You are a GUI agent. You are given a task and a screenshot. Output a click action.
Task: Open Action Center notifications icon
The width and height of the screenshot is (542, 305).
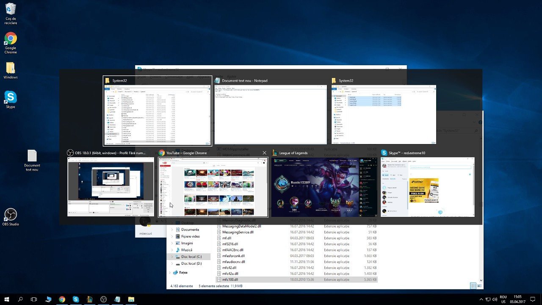533,299
